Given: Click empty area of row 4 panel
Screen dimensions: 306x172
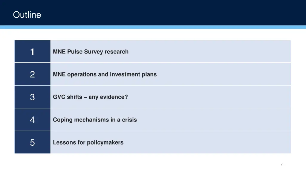Looking at the screenshot, I should [x=214, y=119].
